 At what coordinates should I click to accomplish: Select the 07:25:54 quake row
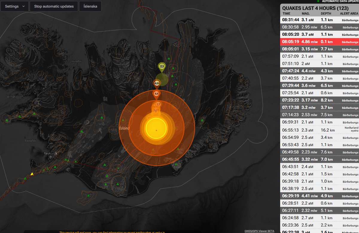point(319,93)
